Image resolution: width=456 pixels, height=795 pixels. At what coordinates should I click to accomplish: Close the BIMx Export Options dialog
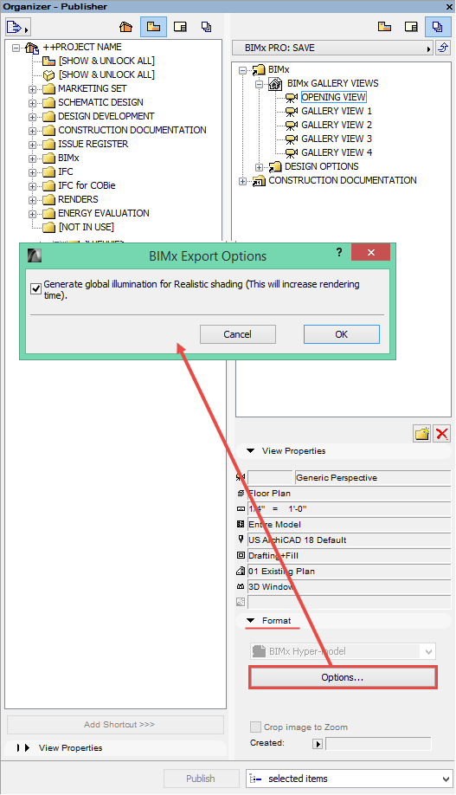tap(371, 253)
